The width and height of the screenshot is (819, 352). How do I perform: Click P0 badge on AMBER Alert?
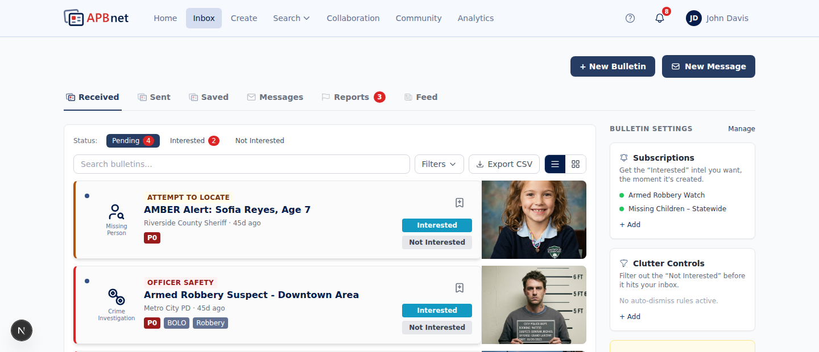click(x=152, y=238)
